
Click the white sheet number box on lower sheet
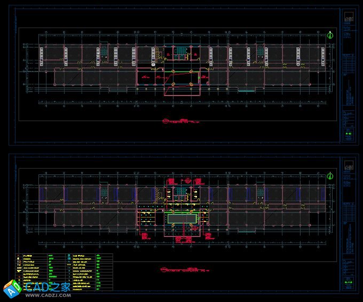point(348,283)
